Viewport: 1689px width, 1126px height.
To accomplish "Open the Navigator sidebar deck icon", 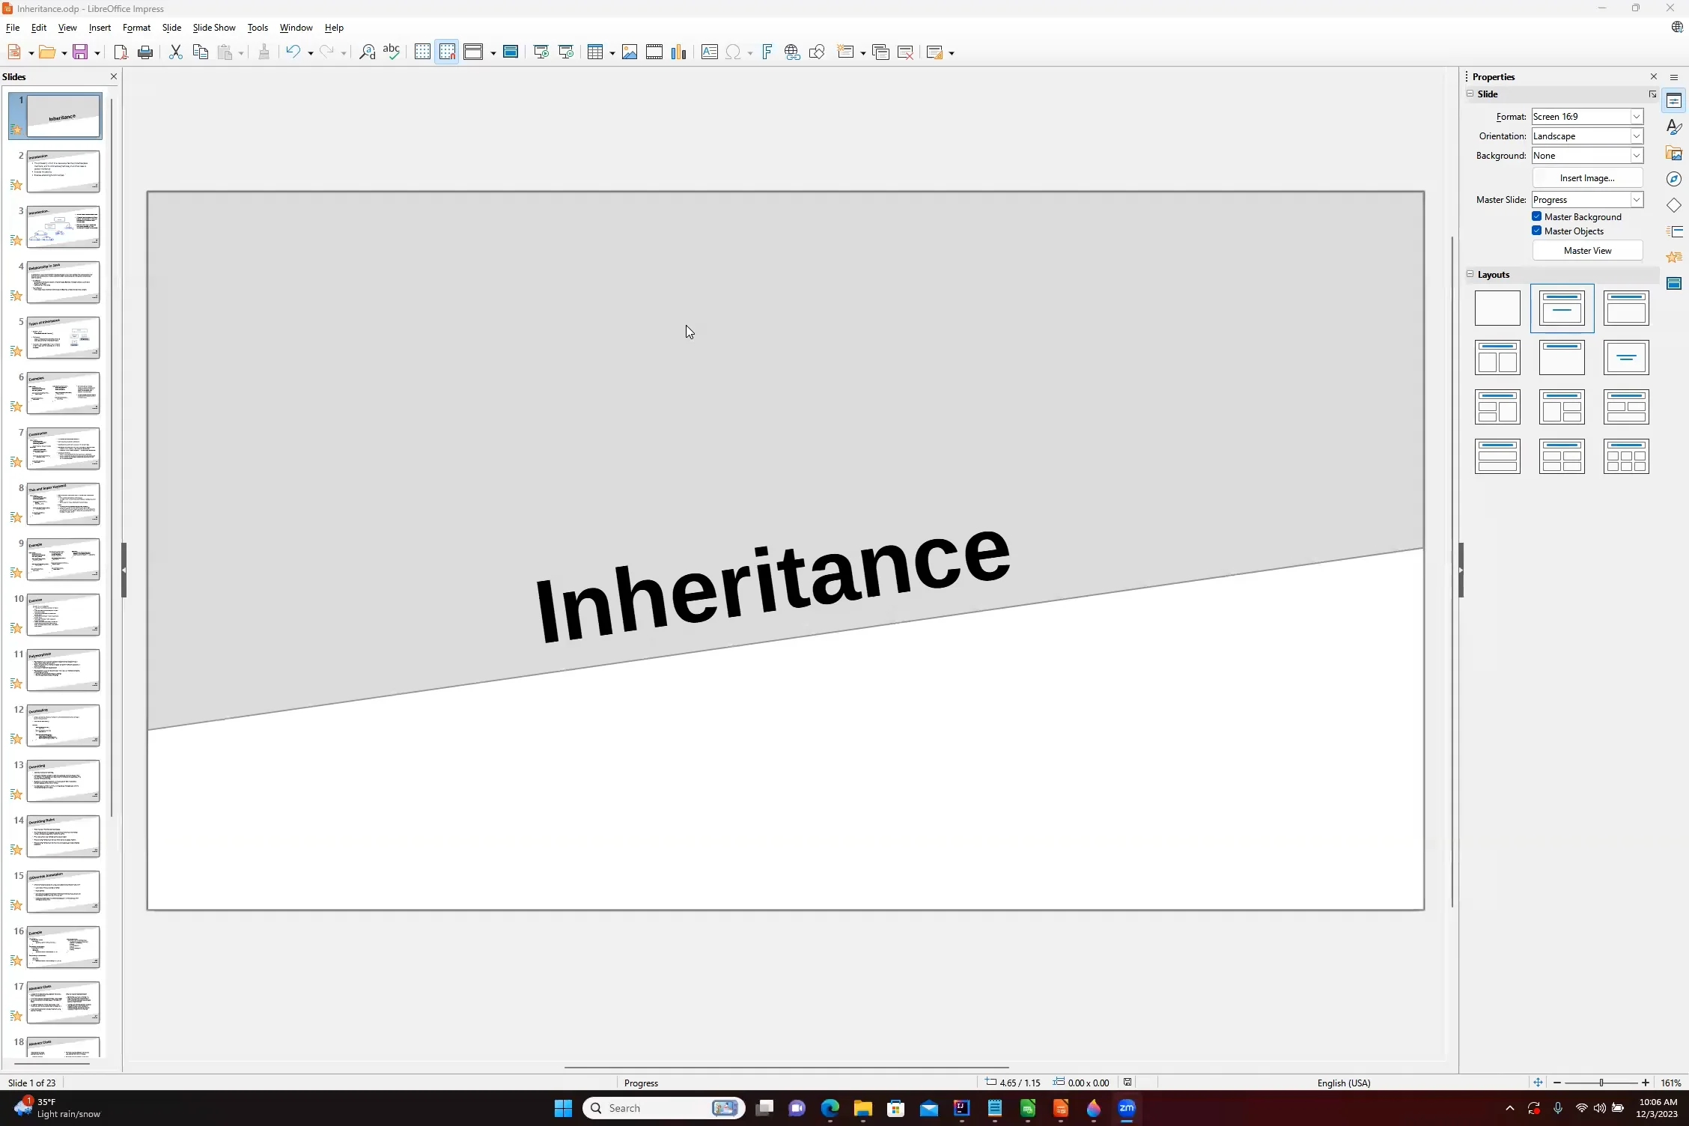I will pos(1674,179).
